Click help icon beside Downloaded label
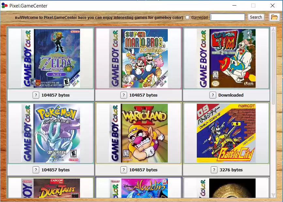 [x=212, y=95]
